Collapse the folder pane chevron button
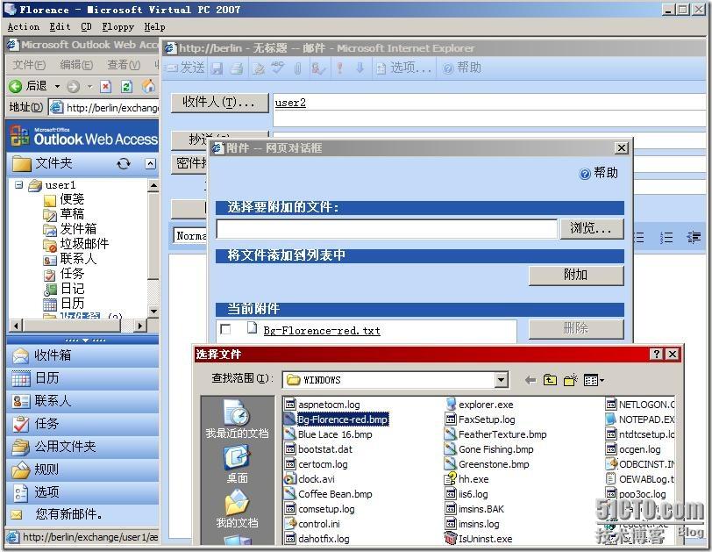 point(150,163)
